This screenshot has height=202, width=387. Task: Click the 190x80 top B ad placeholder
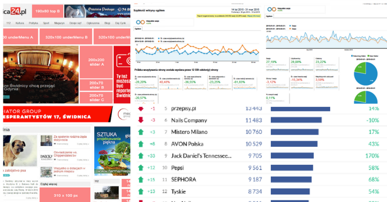click(x=47, y=11)
